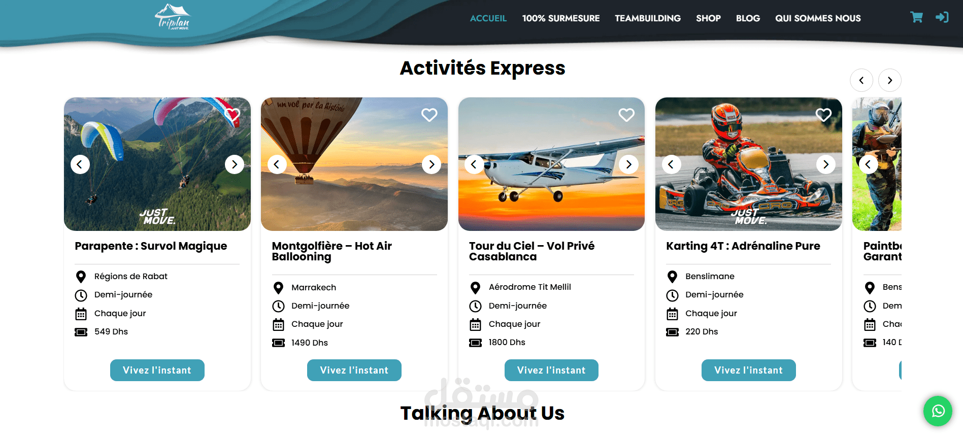
Task: Toggle heart on Tour du Ciel card
Action: pyautogui.click(x=626, y=115)
